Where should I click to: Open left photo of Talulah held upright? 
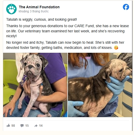pyautogui.click(x=35, y=85)
